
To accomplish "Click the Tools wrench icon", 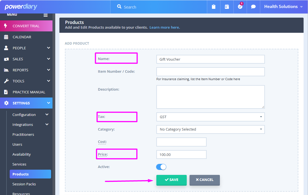I will coord(6,81).
